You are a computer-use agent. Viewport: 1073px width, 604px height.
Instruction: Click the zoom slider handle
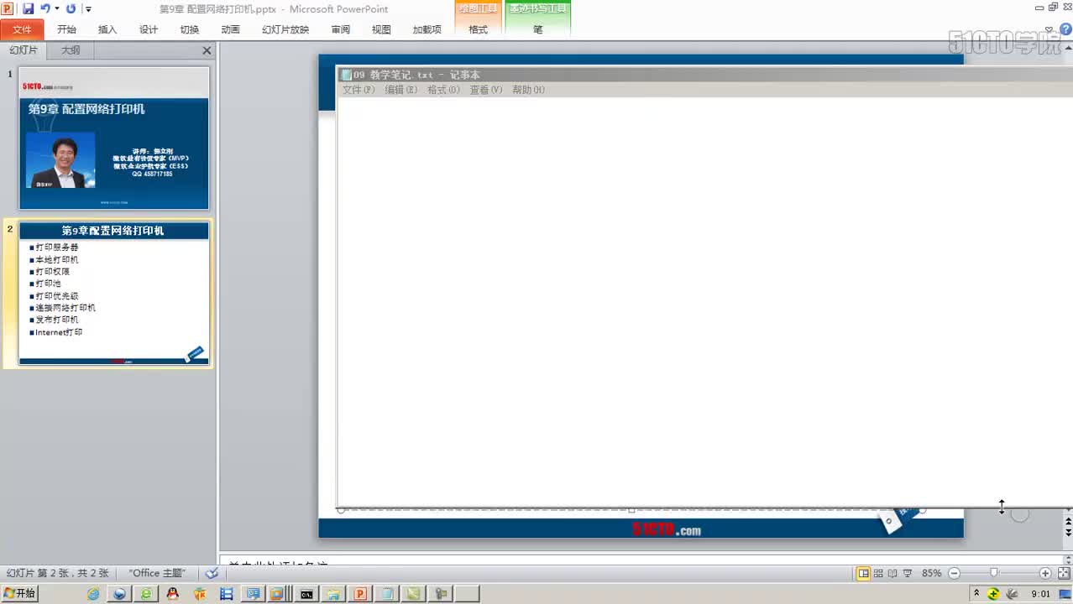pyautogui.click(x=994, y=573)
